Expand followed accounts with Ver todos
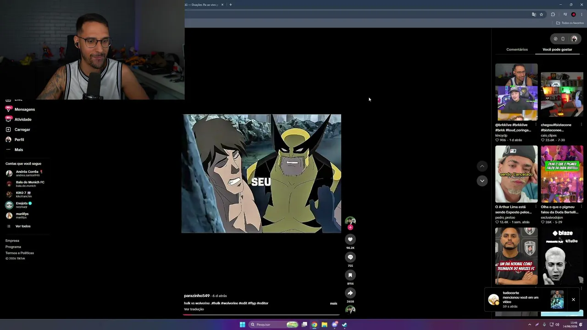Image resolution: width=587 pixels, height=330 pixels. click(x=23, y=226)
